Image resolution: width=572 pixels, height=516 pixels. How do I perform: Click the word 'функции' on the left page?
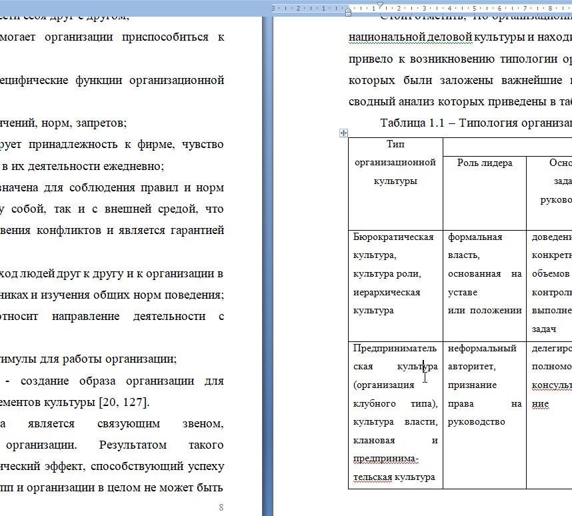(x=99, y=80)
